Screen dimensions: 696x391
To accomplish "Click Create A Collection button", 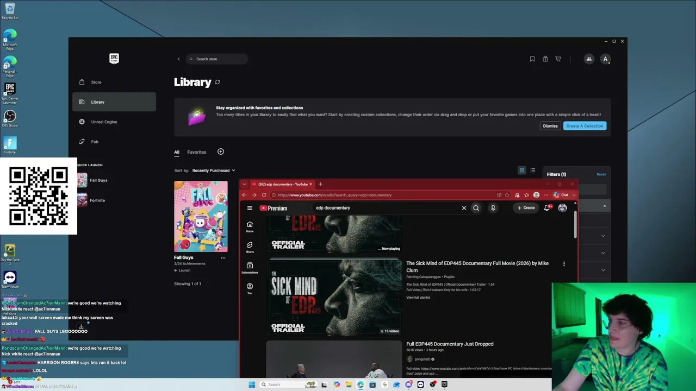I will (x=585, y=126).
